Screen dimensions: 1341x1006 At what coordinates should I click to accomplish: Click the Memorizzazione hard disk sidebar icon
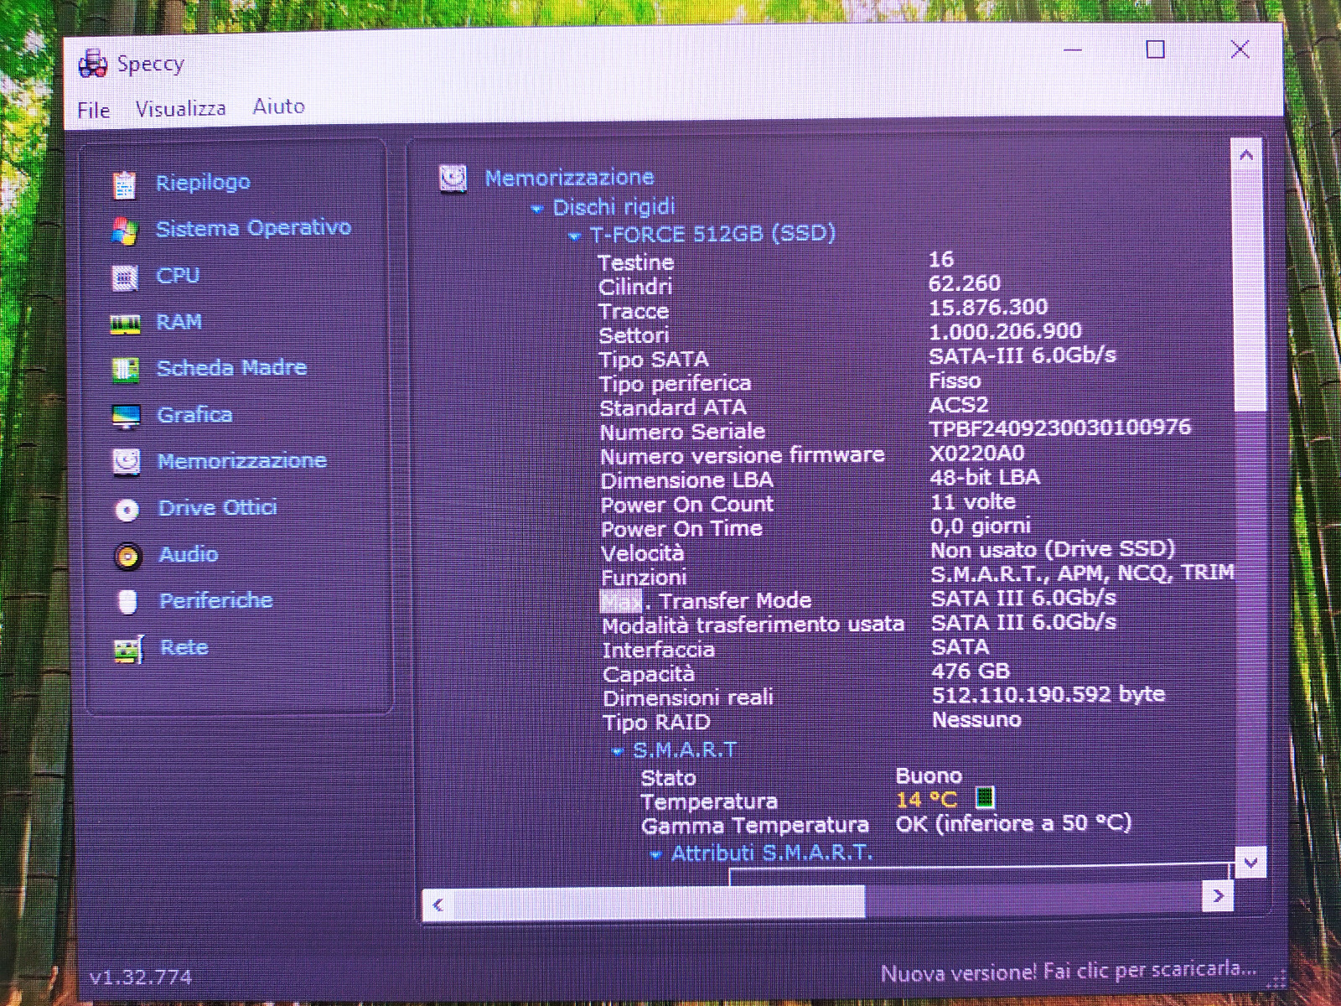click(127, 462)
